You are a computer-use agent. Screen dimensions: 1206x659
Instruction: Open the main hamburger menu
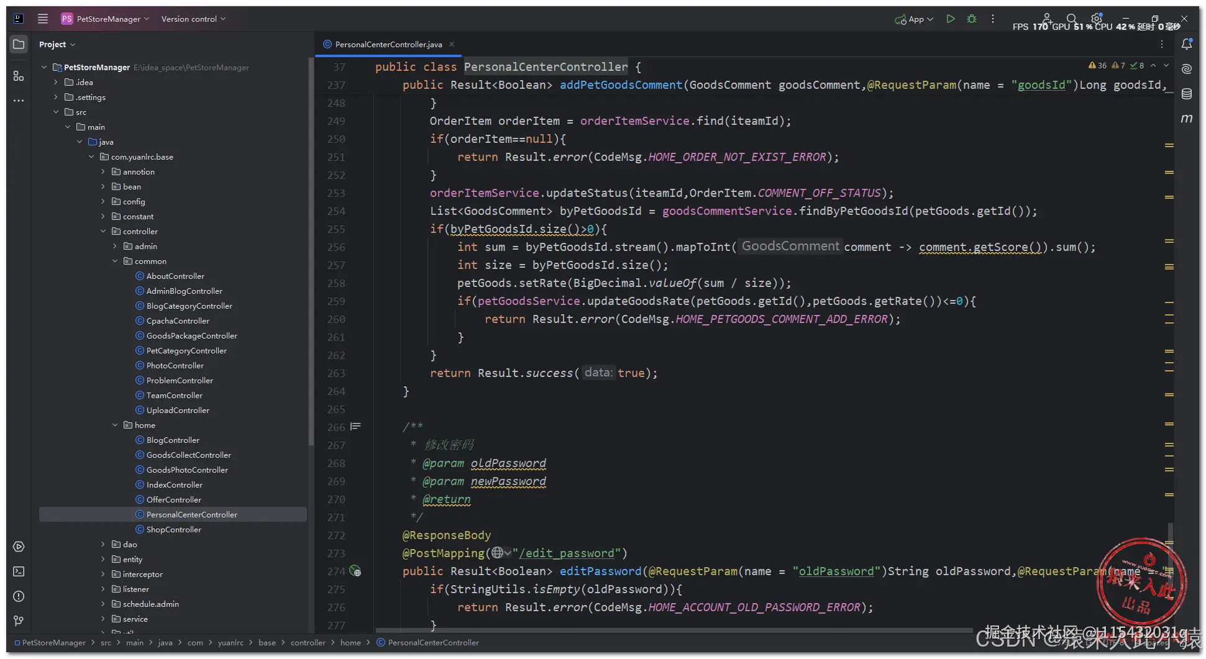tap(43, 19)
